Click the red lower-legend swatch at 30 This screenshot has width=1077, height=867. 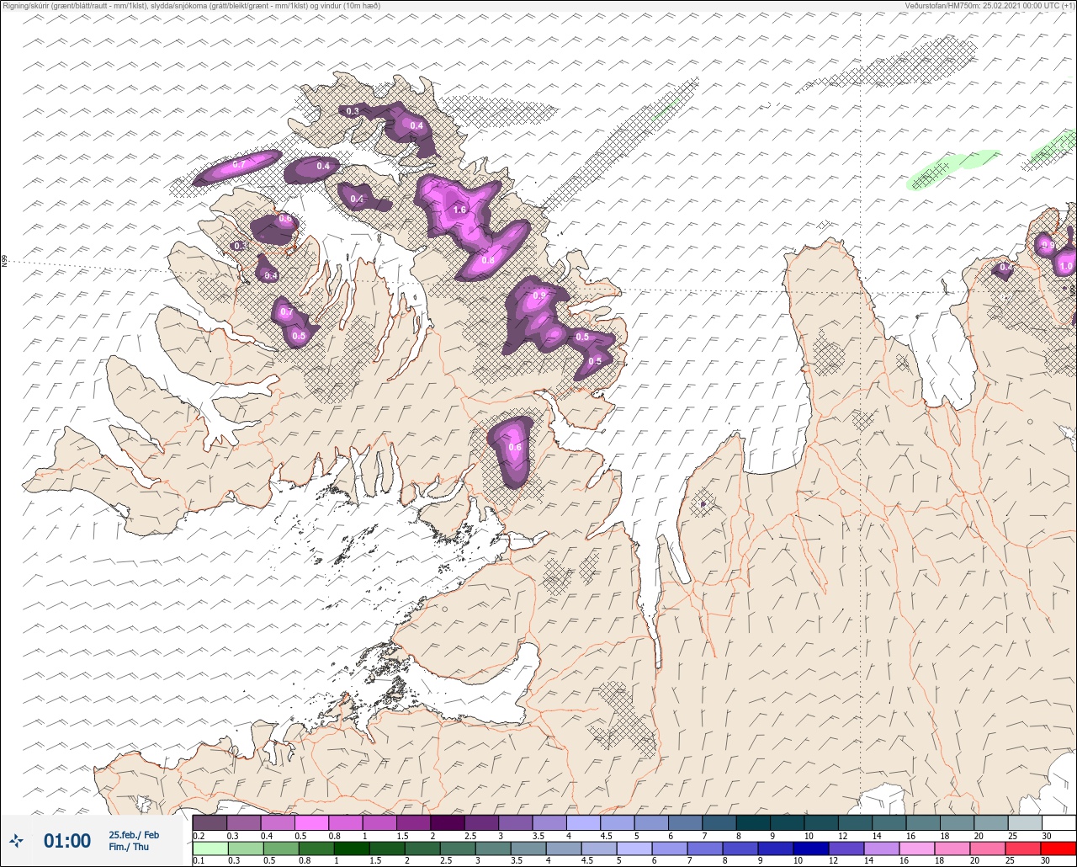pyautogui.click(x=1058, y=848)
